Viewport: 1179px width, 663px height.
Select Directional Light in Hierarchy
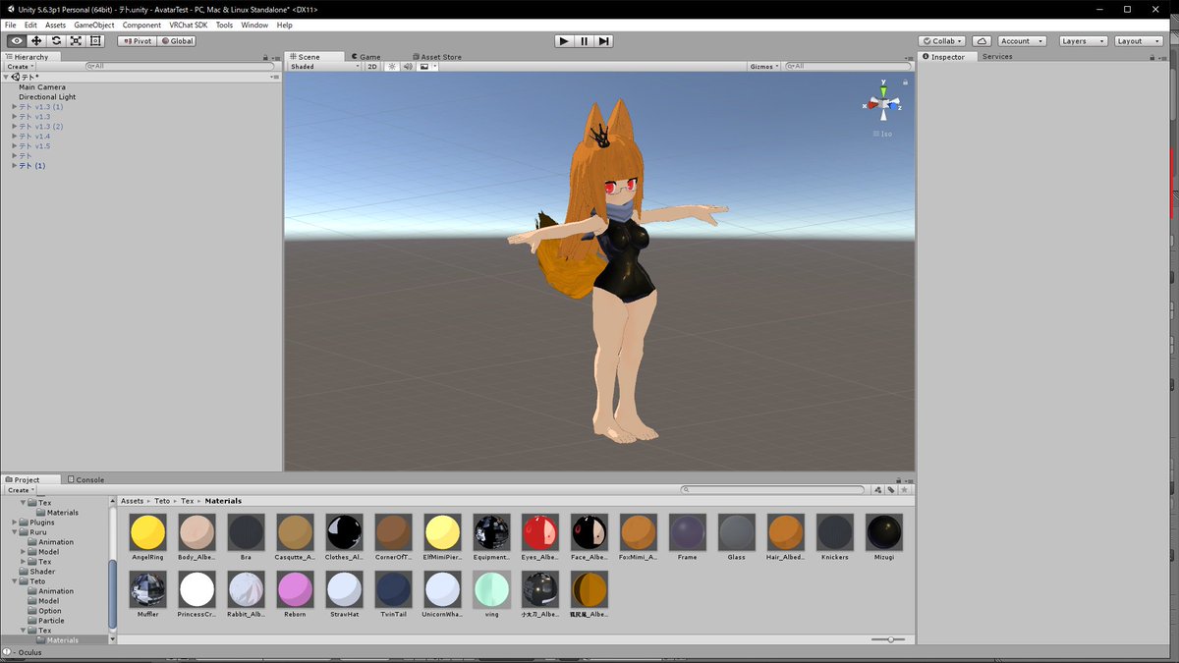47,97
